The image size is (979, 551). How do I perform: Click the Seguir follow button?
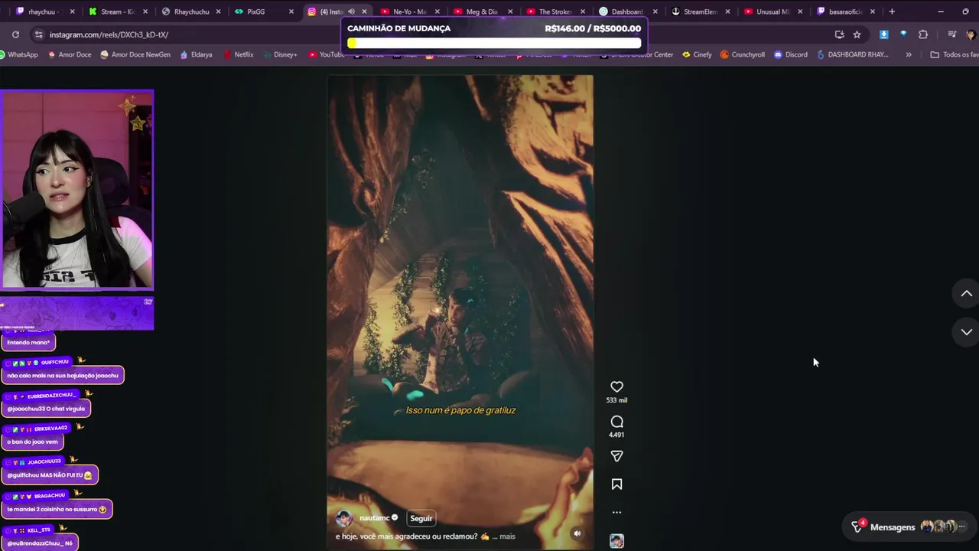tap(421, 518)
